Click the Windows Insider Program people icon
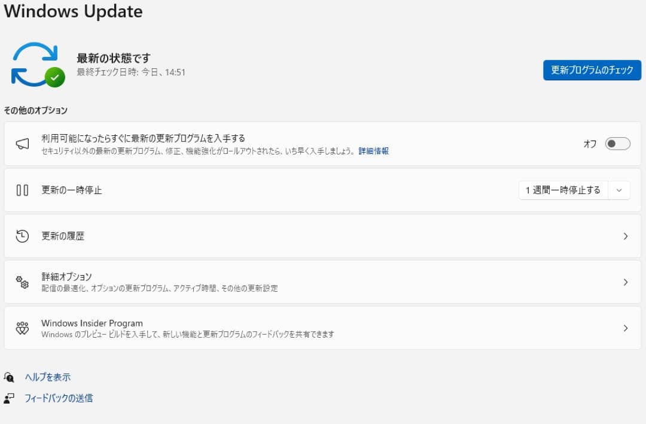This screenshot has width=646, height=424. pos(23,328)
